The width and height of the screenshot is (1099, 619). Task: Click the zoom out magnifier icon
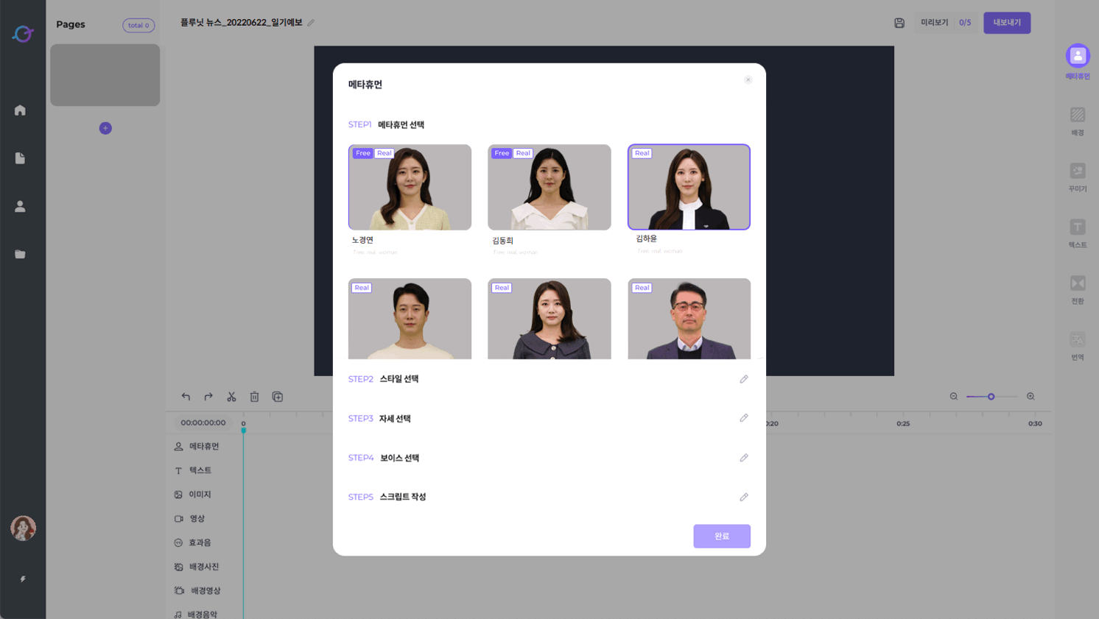point(954,397)
